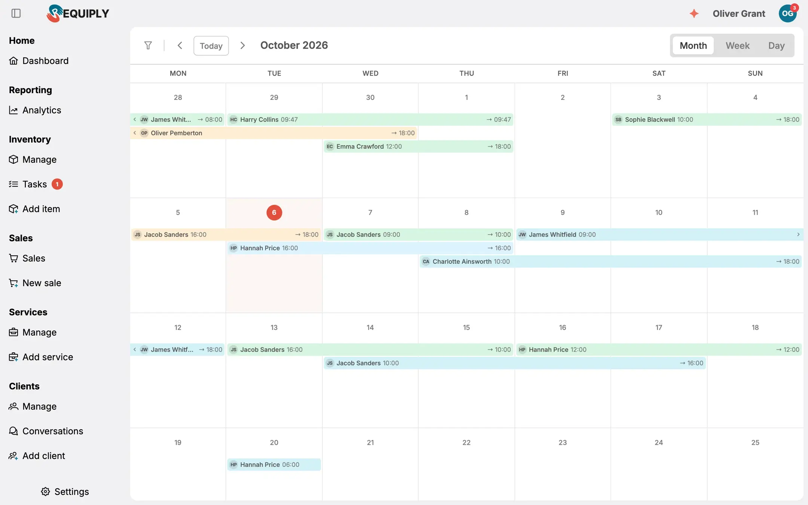
Task: Open Tasks list with red badge
Action: click(x=36, y=184)
